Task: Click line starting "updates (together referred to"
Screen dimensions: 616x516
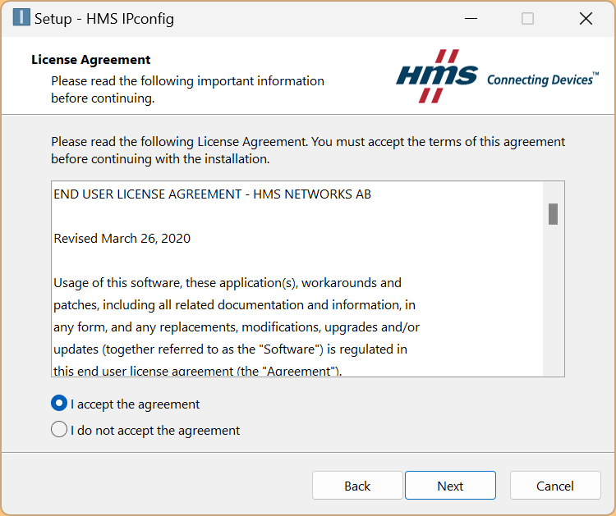Action: [230, 349]
